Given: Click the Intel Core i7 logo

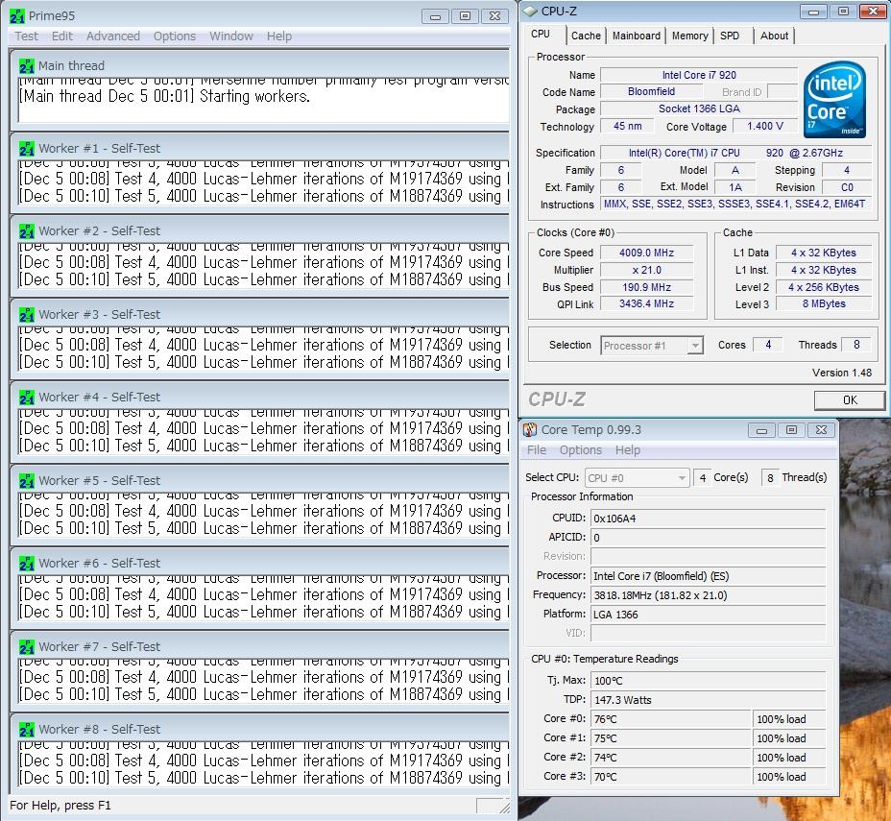Looking at the screenshot, I should [x=833, y=102].
